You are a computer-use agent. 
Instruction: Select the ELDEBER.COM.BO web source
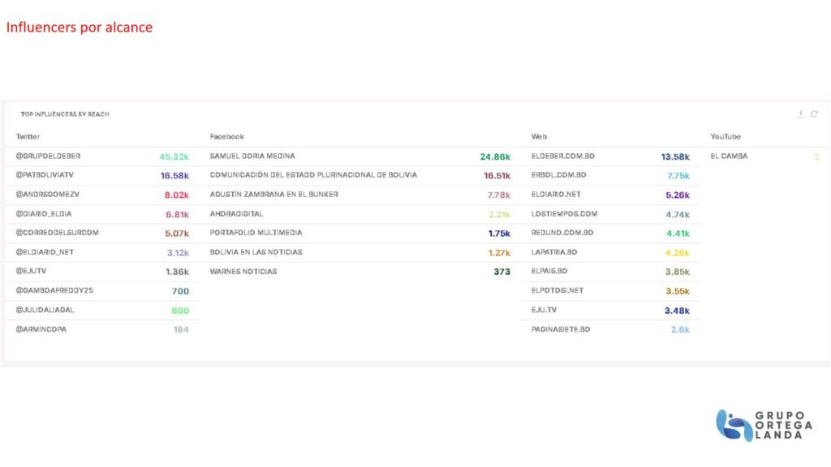(563, 156)
